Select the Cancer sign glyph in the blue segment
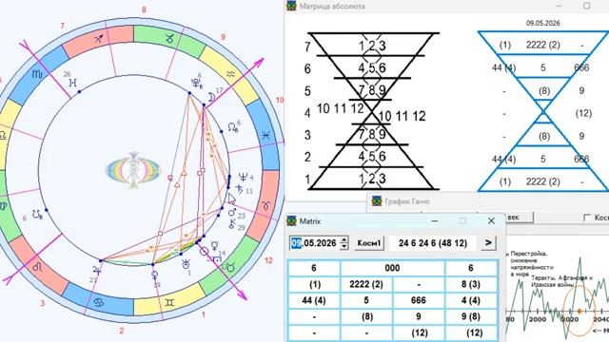Viewport: 609px width, 342px height. (98, 302)
